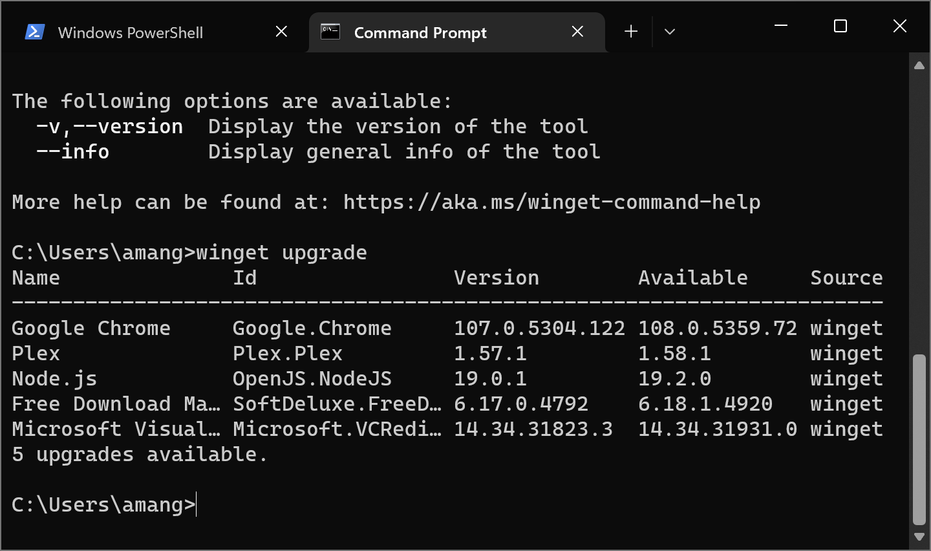Open the winget-command-help link
Viewport: 931px width, 551px height.
pyautogui.click(x=551, y=202)
